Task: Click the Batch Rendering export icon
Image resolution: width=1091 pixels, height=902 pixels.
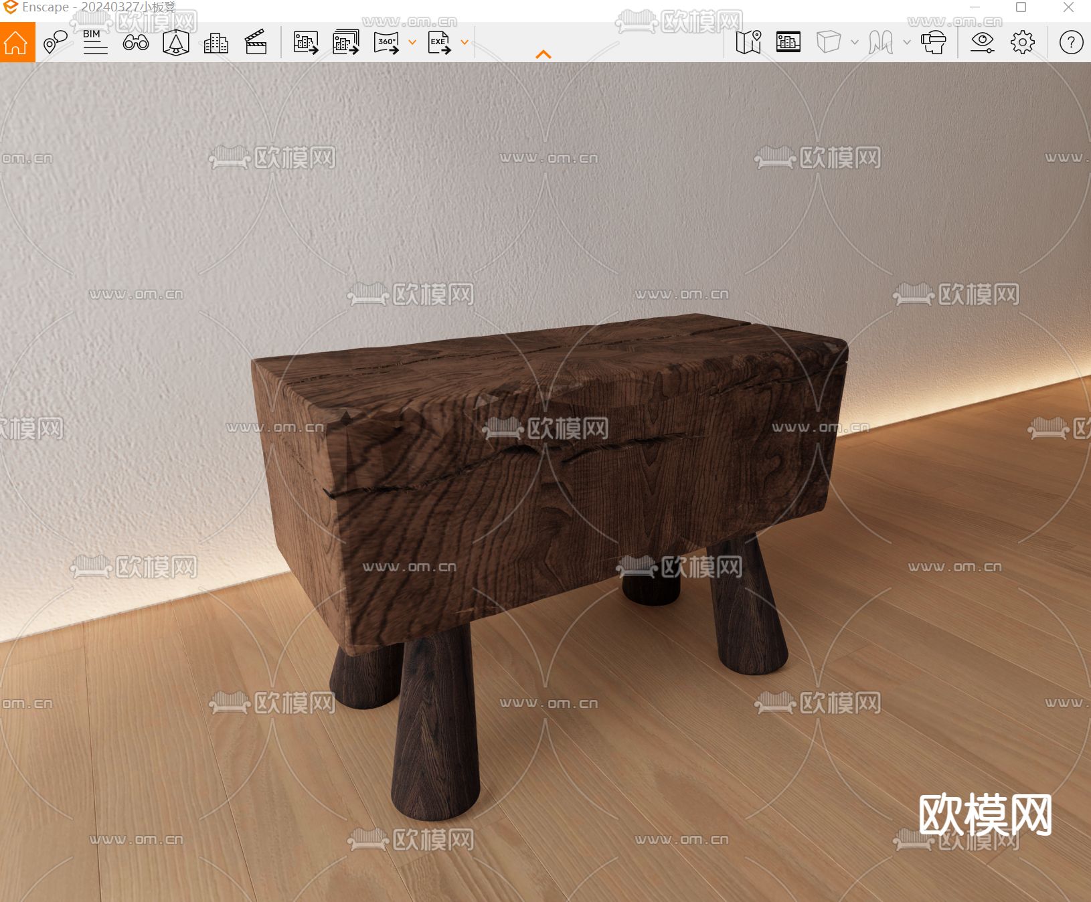Action: click(x=346, y=42)
